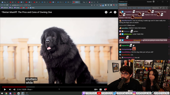Open Chrome from the taskbar
This screenshot has height=95, width=170.
(x=6, y=93)
